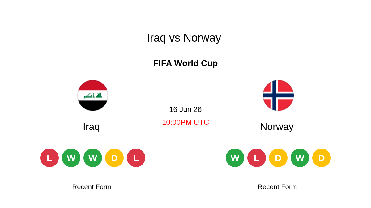Click Recent Form label under Norway
Image resolution: width=371 pixels, height=208 pixels.
tap(277, 187)
